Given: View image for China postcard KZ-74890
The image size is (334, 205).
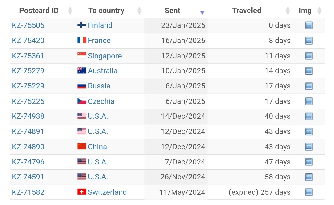Looking at the screenshot, I should [x=309, y=147].
